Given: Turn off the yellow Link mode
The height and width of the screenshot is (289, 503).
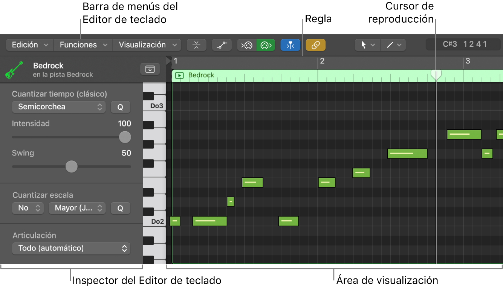Looking at the screenshot, I should (316, 45).
